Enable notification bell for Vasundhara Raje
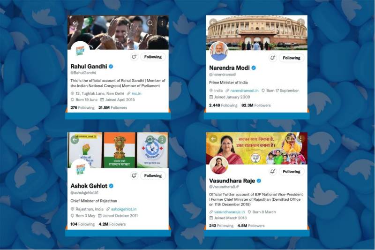375x250 pixels. [x=273, y=171]
